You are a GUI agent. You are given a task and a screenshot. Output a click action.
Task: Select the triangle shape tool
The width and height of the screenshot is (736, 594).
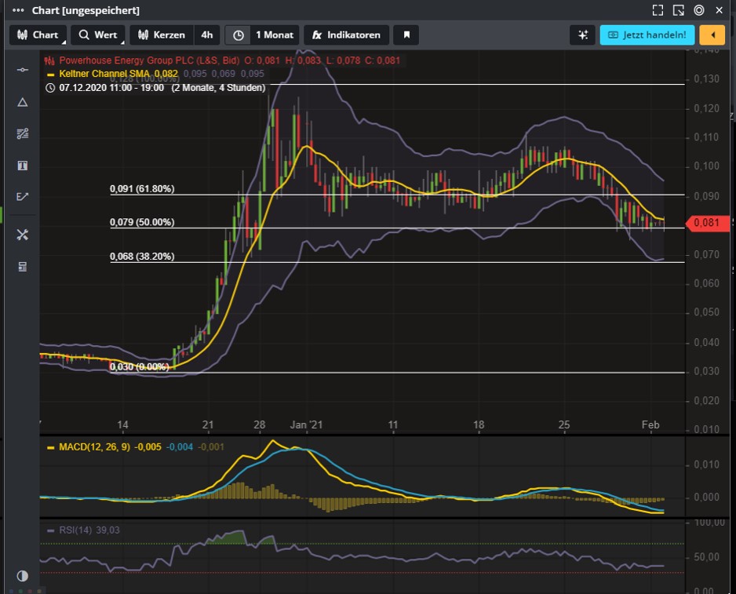(x=22, y=102)
